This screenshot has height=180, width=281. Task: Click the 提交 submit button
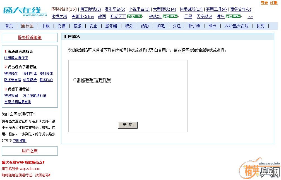coord(128,125)
